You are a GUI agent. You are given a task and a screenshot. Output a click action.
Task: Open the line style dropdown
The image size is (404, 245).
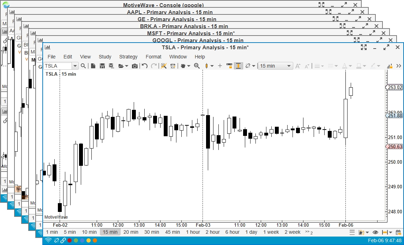tap(333, 66)
